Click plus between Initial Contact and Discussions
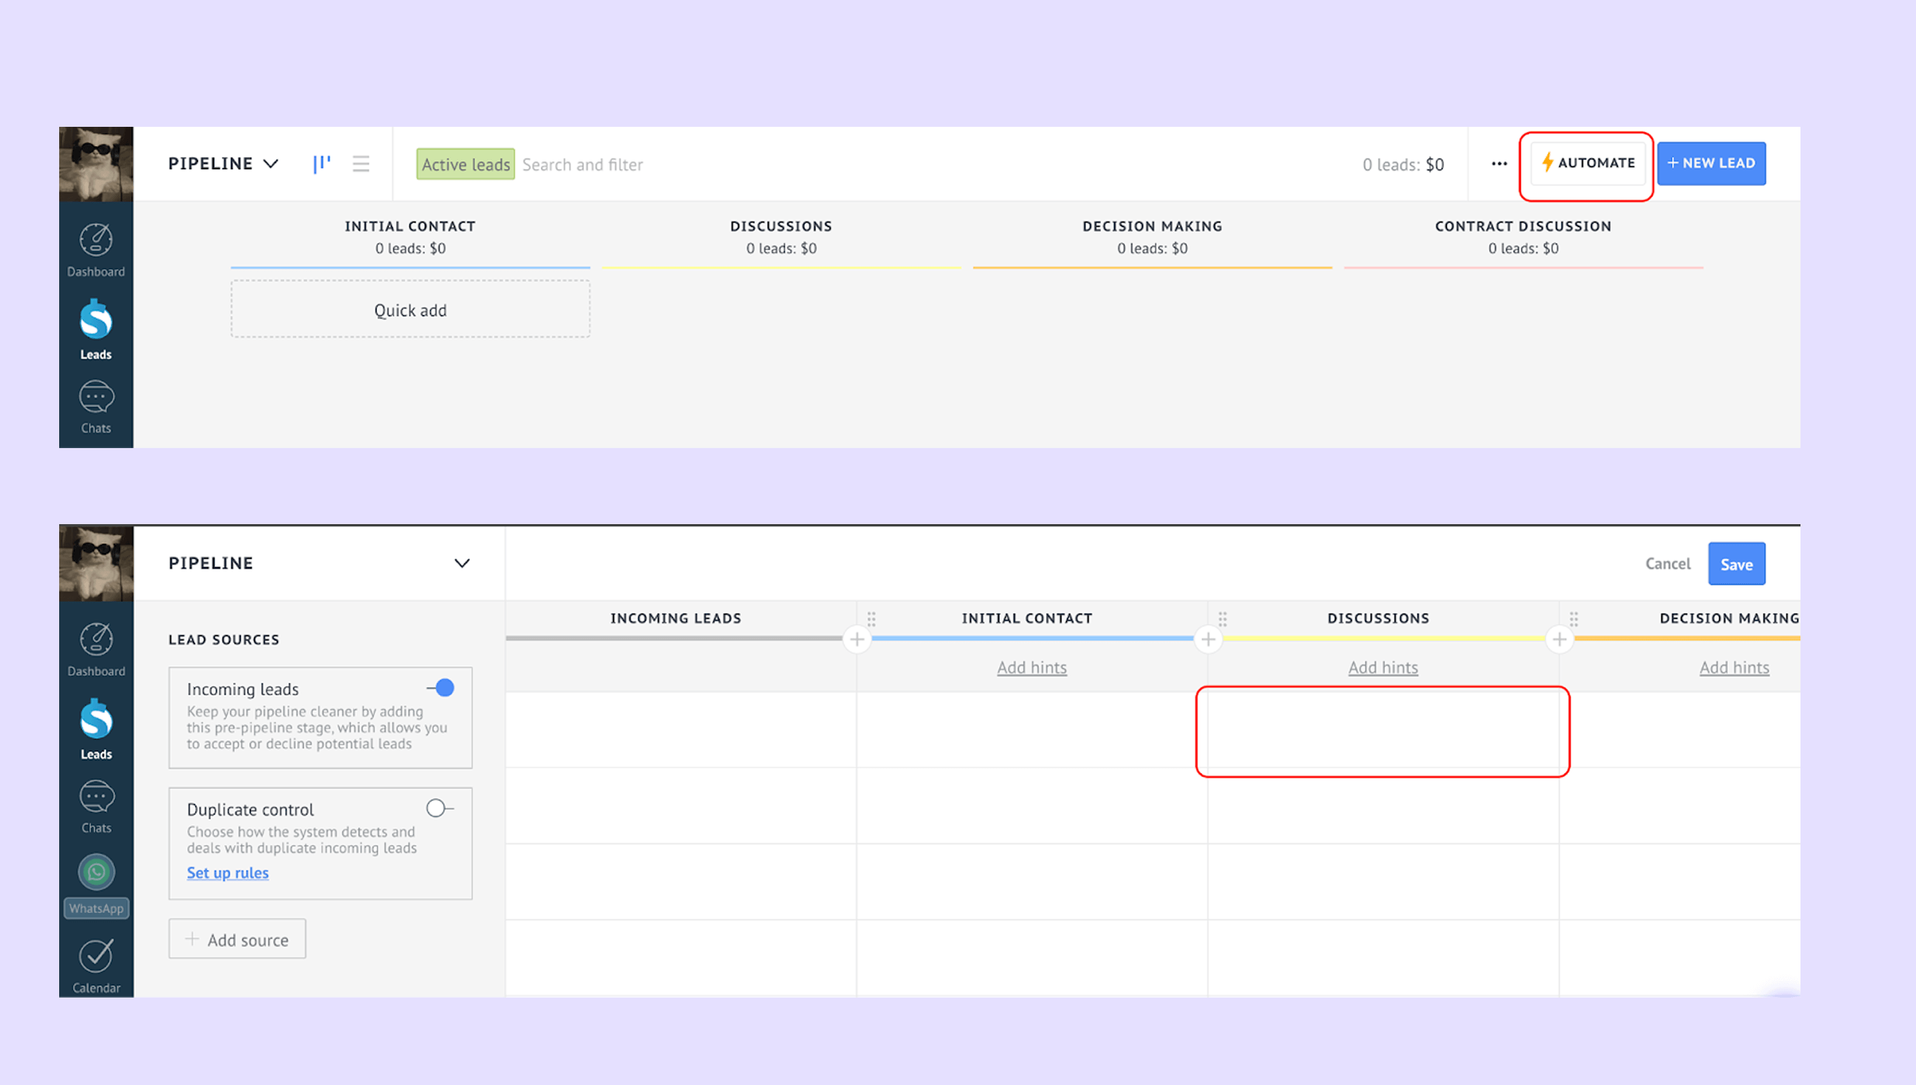 tap(1207, 638)
